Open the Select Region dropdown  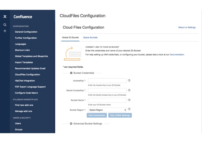(107, 110)
